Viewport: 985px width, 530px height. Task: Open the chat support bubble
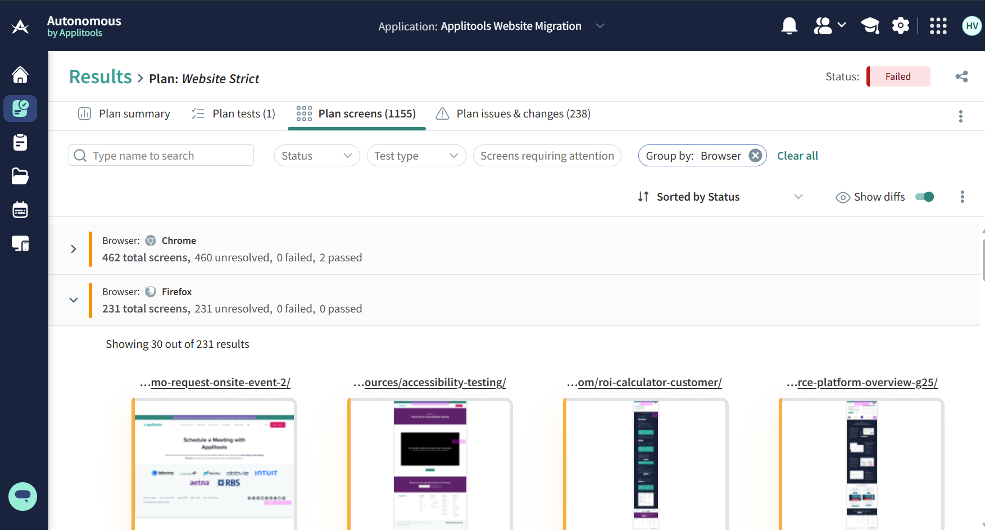[23, 496]
